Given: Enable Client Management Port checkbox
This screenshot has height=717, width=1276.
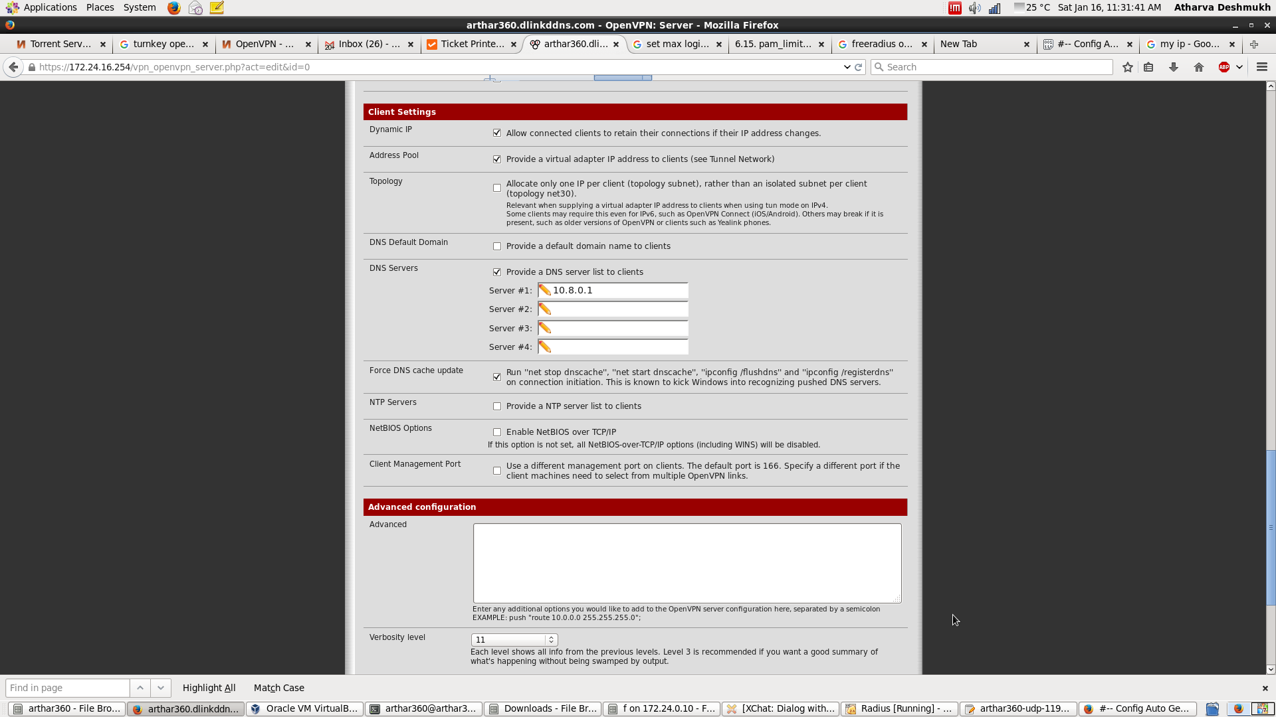Looking at the screenshot, I should point(497,471).
